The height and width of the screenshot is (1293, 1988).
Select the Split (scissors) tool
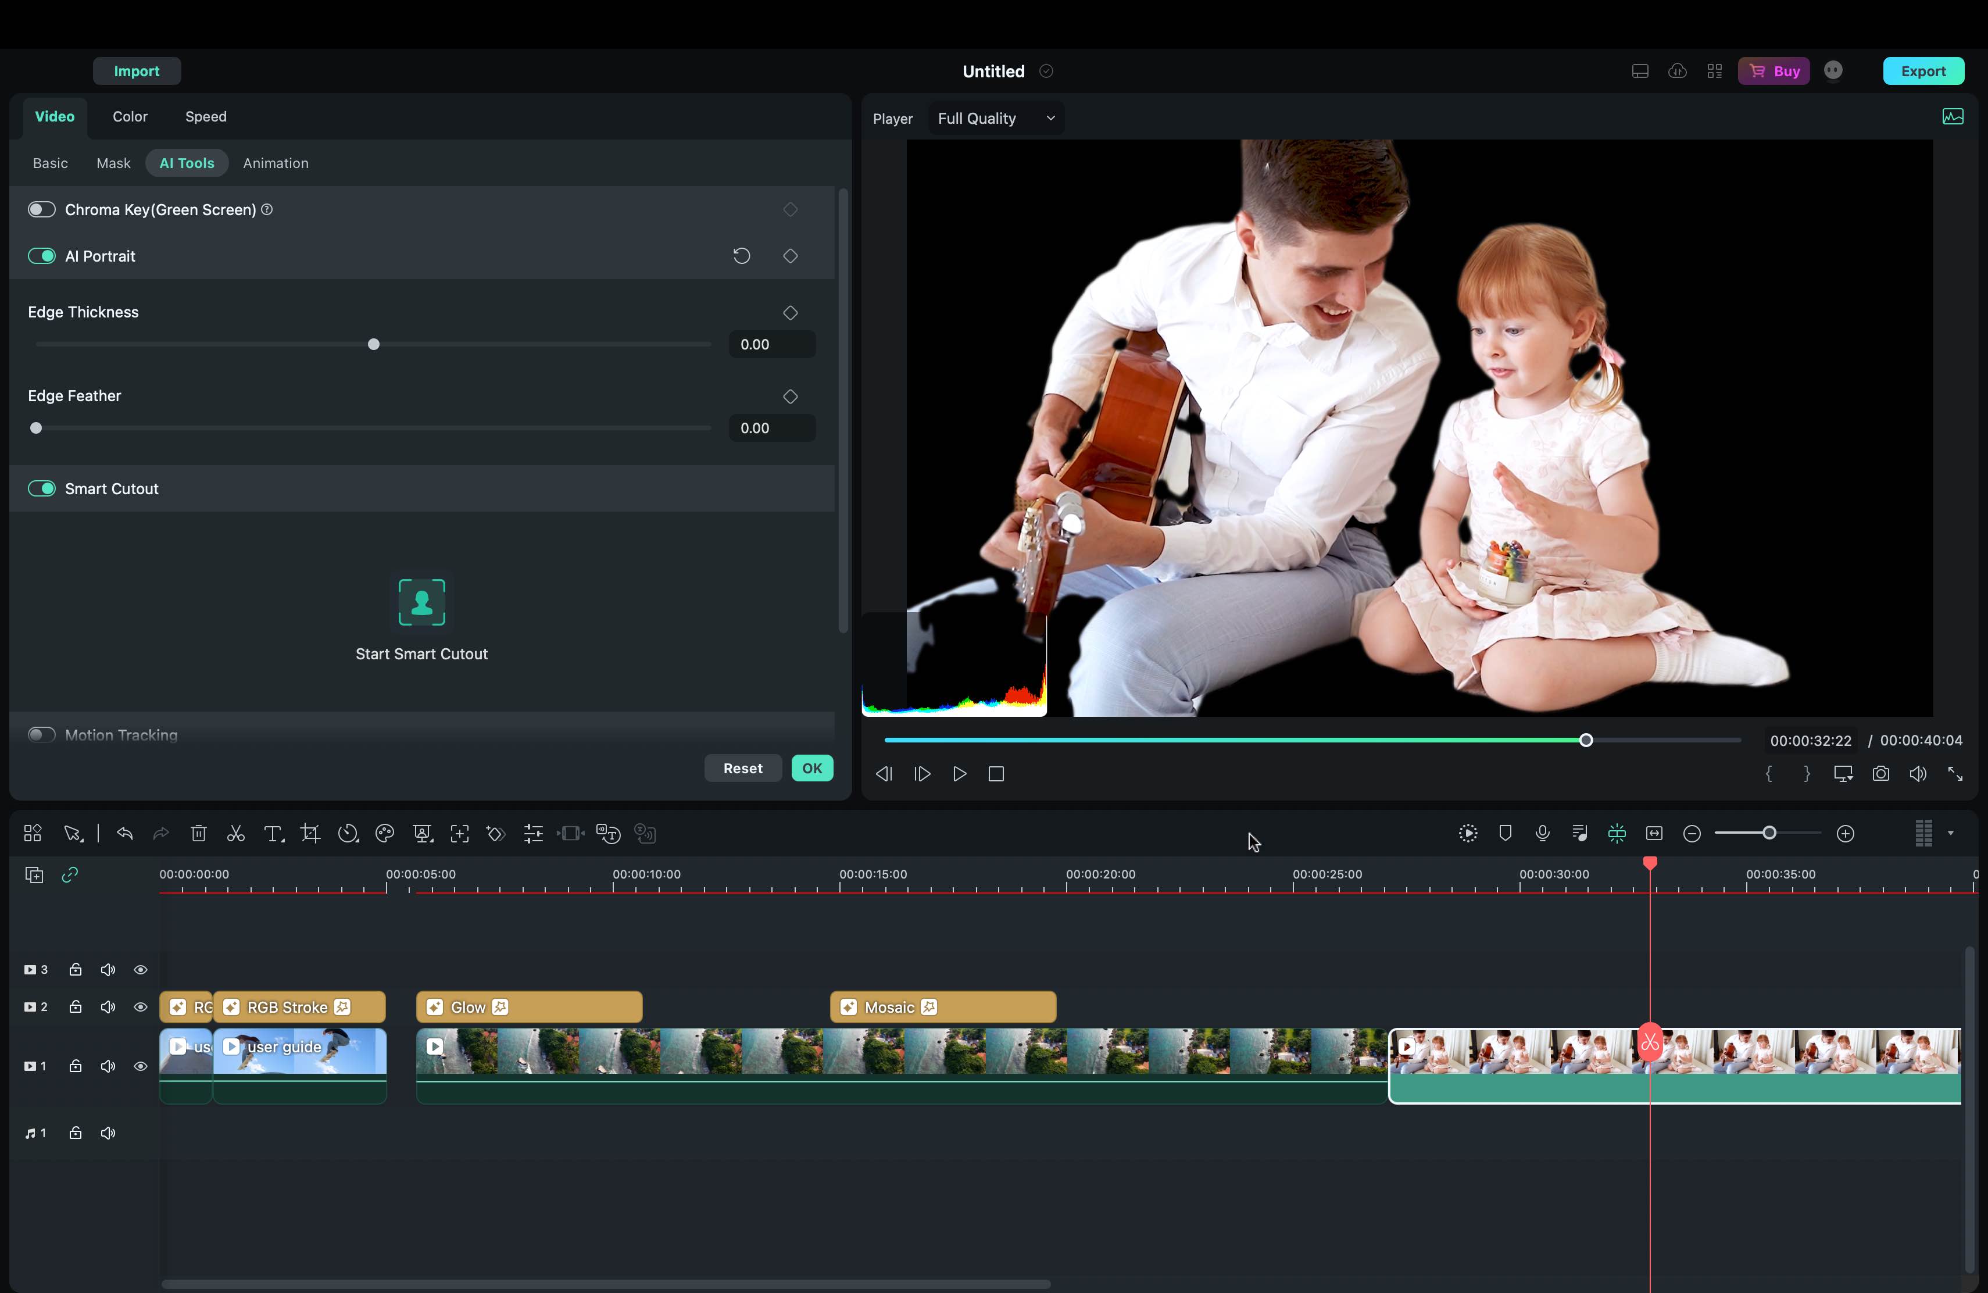click(235, 834)
